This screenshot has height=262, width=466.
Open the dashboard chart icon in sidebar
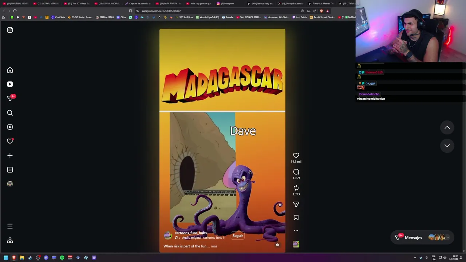click(x=10, y=170)
